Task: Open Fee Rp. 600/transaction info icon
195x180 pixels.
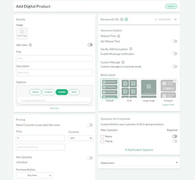Action: point(131,49)
